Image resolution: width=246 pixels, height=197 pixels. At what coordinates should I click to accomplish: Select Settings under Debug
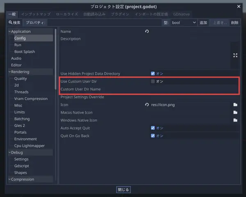(x=21, y=159)
